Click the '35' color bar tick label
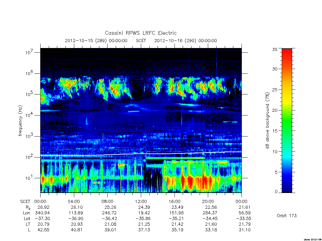Screen dimensions: 322x241 click(x=275, y=49)
